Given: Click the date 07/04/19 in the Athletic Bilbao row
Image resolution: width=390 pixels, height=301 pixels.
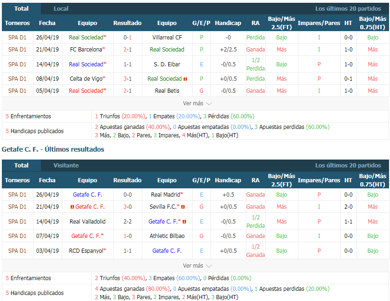Looking at the screenshot, I should 47,236.
